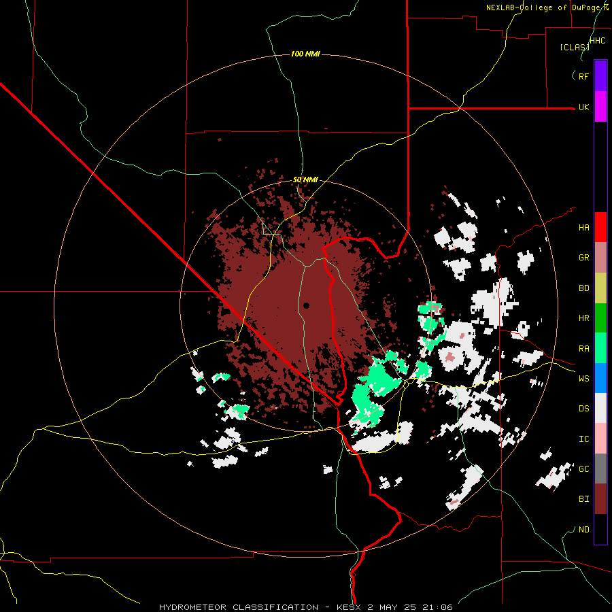612x612 pixels.
Task: Click the RF purple legend swatch
Action: coord(600,76)
